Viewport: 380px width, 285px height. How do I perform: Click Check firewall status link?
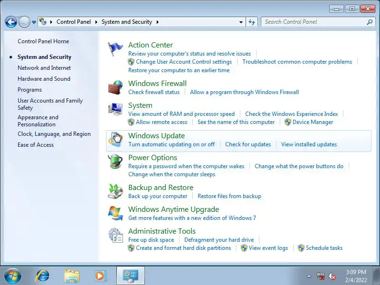154,92
